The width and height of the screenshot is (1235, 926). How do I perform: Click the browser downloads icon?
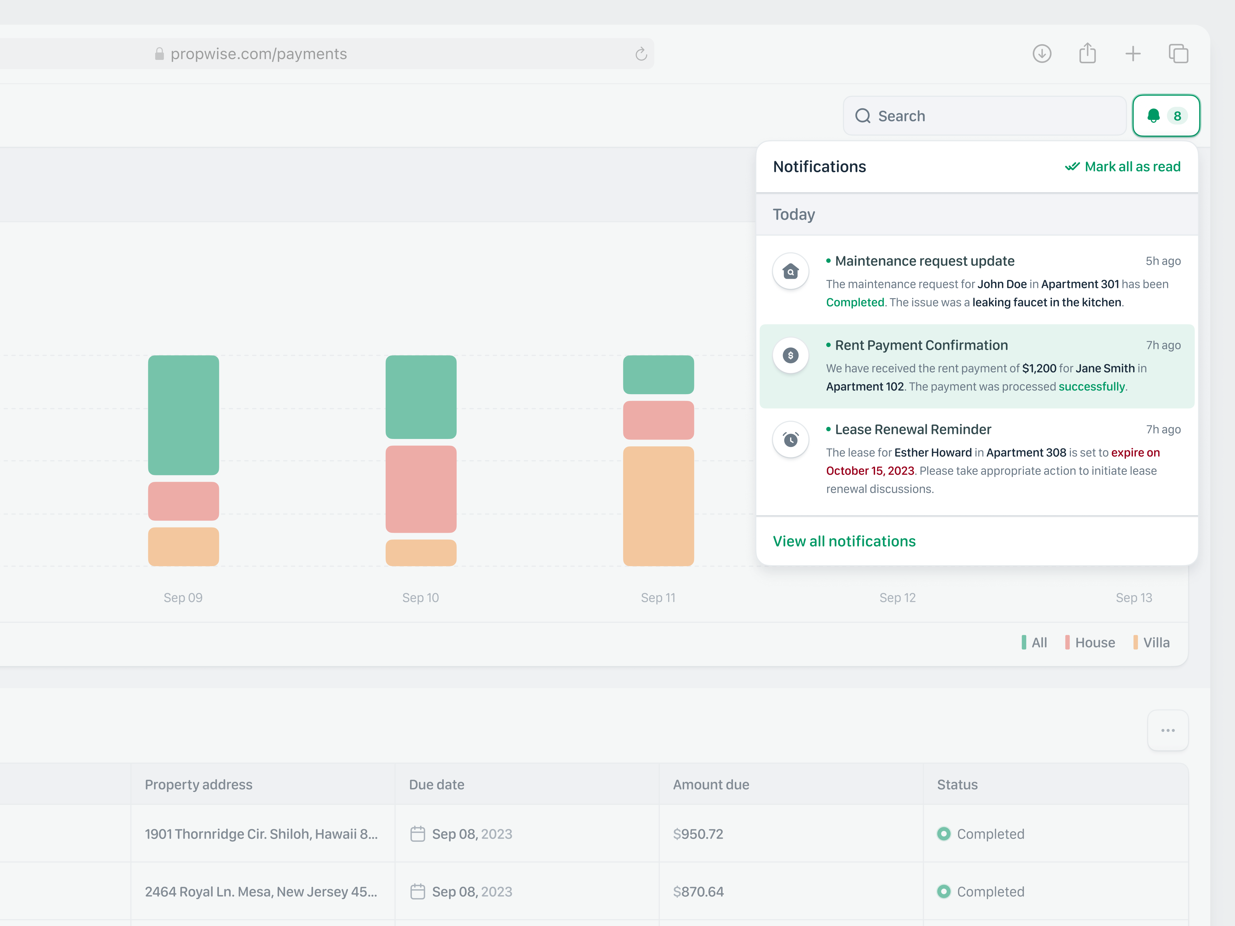[1042, 54]
